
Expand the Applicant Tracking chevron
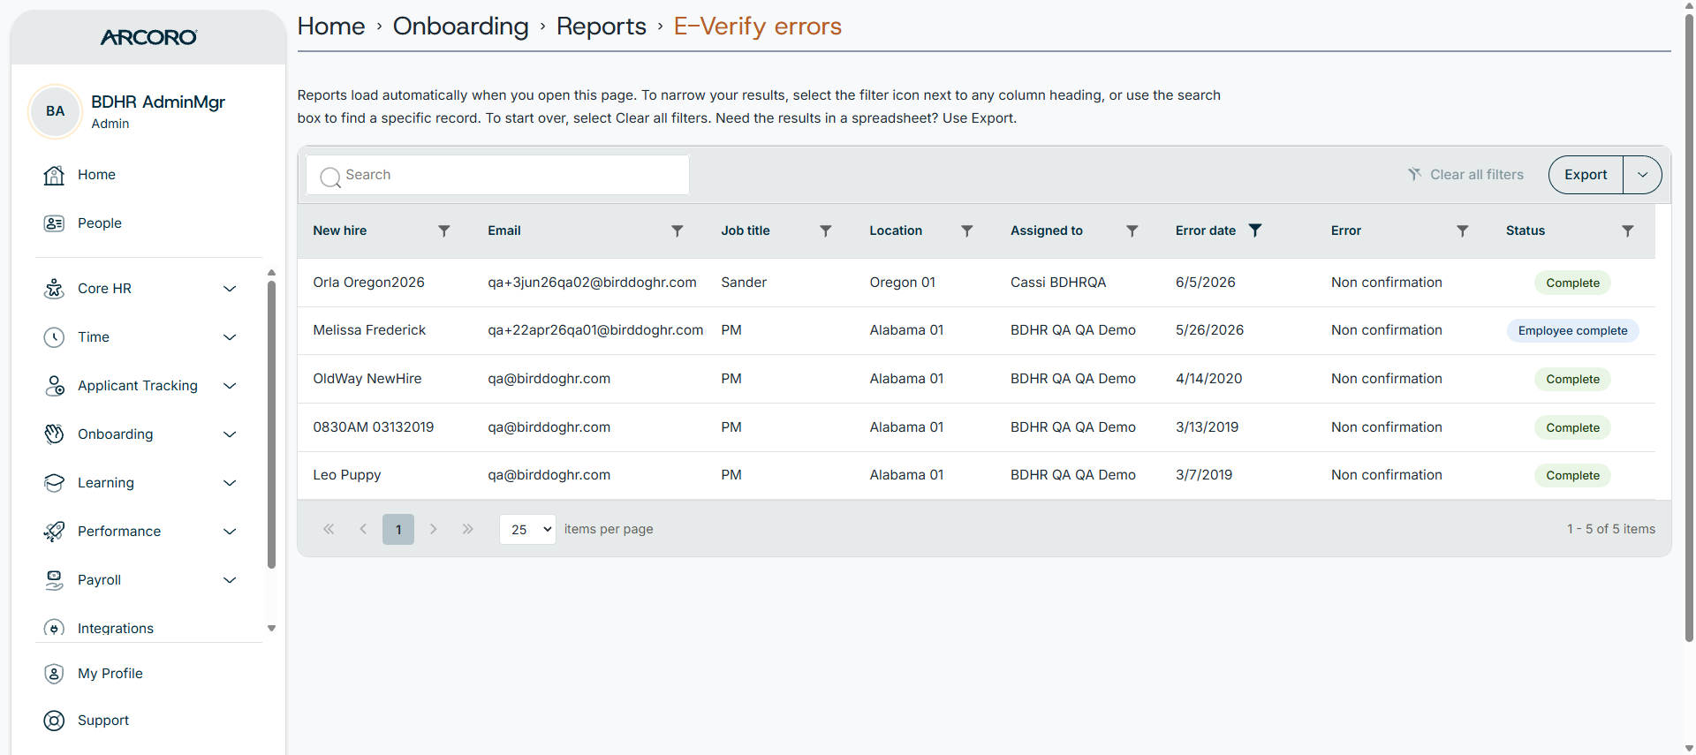pos(230,386)
